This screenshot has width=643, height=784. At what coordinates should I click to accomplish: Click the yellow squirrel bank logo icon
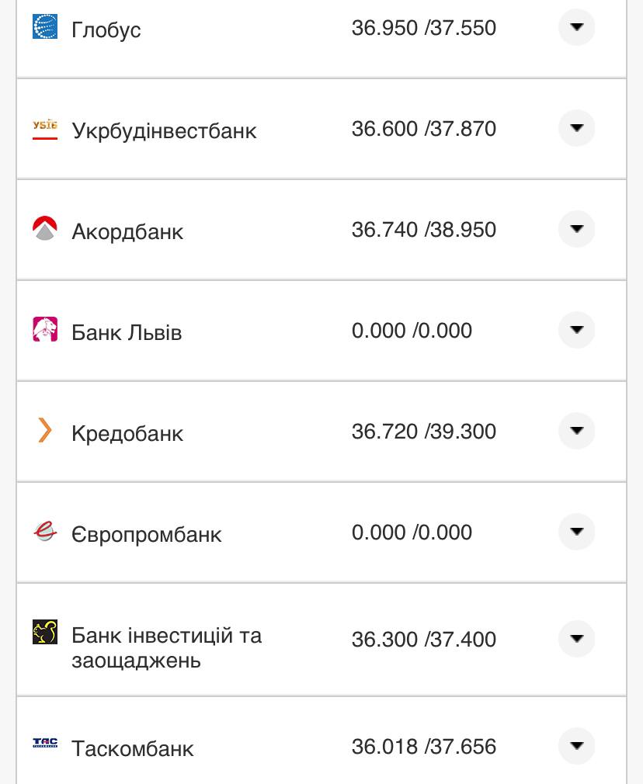click(45, 632)
